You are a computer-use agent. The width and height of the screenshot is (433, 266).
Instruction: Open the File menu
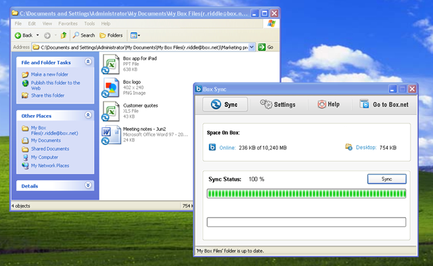18,24
